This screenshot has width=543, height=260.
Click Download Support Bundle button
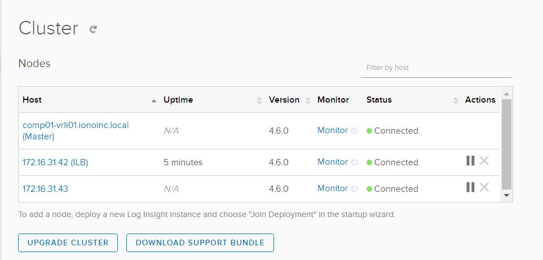(200, 243)
